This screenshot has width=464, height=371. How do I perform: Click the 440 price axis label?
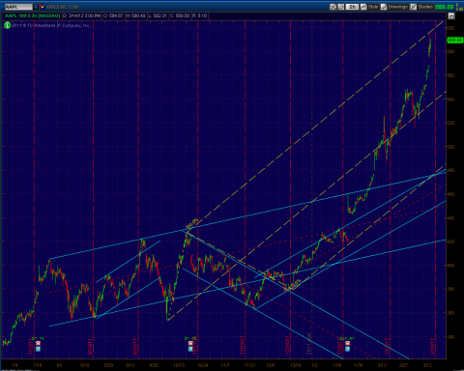click(x=451, y=218)
